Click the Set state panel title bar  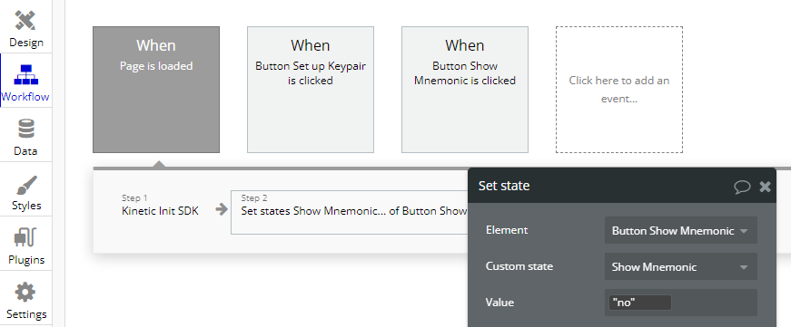(622, 186)
